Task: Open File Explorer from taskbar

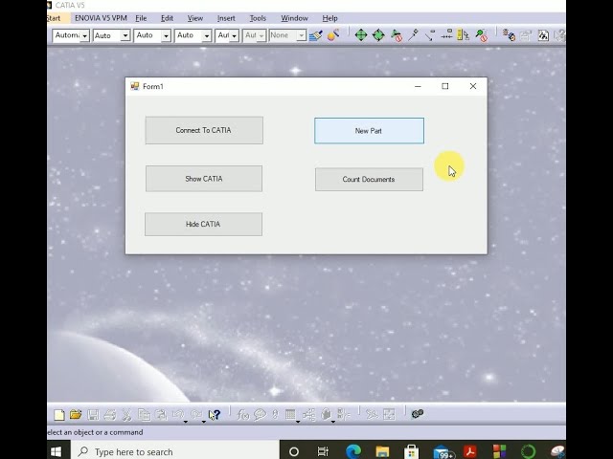Action: pos(382,451)
